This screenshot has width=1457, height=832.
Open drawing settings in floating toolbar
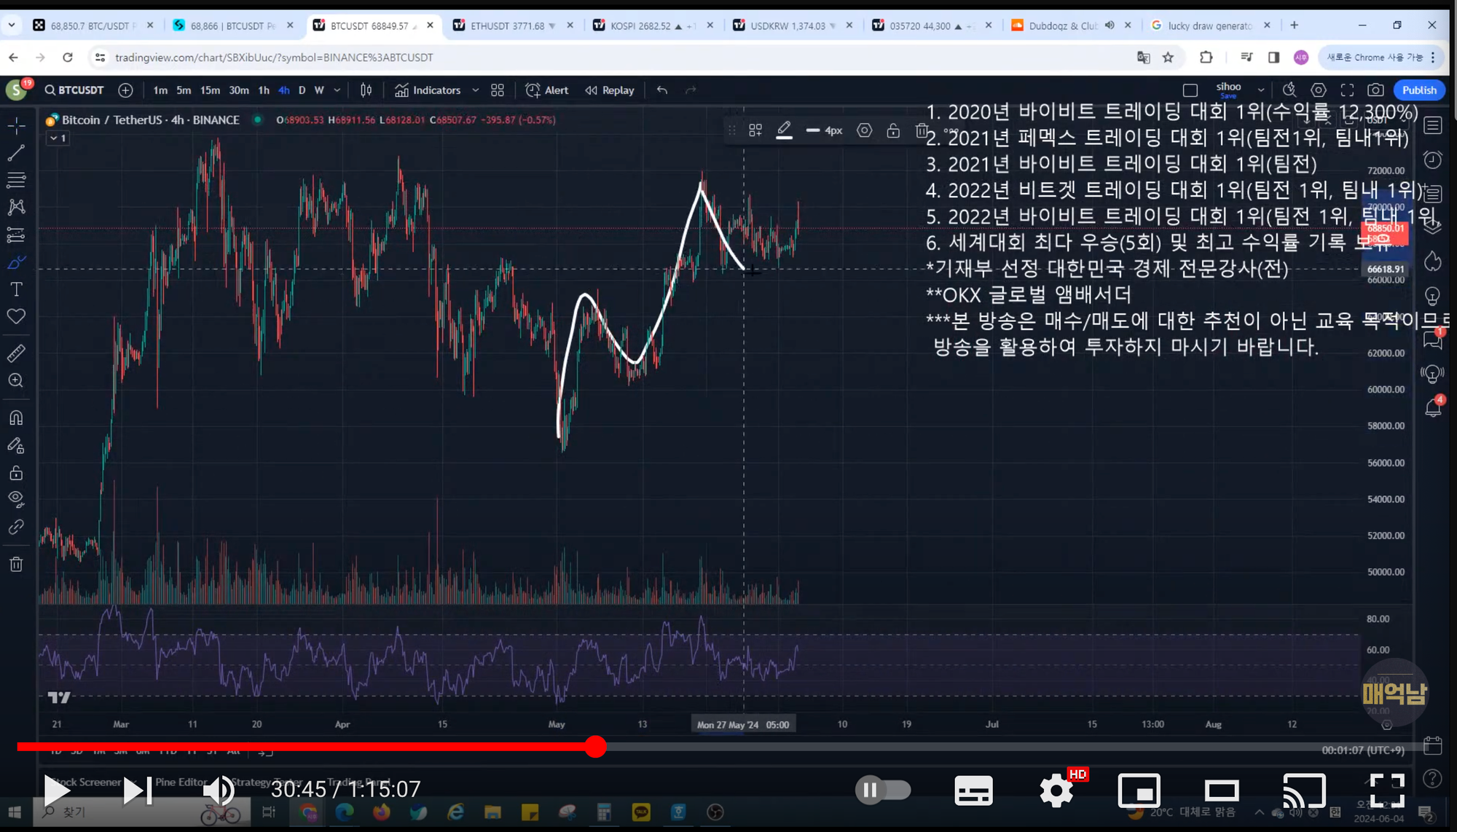click(x=864, y=130)
